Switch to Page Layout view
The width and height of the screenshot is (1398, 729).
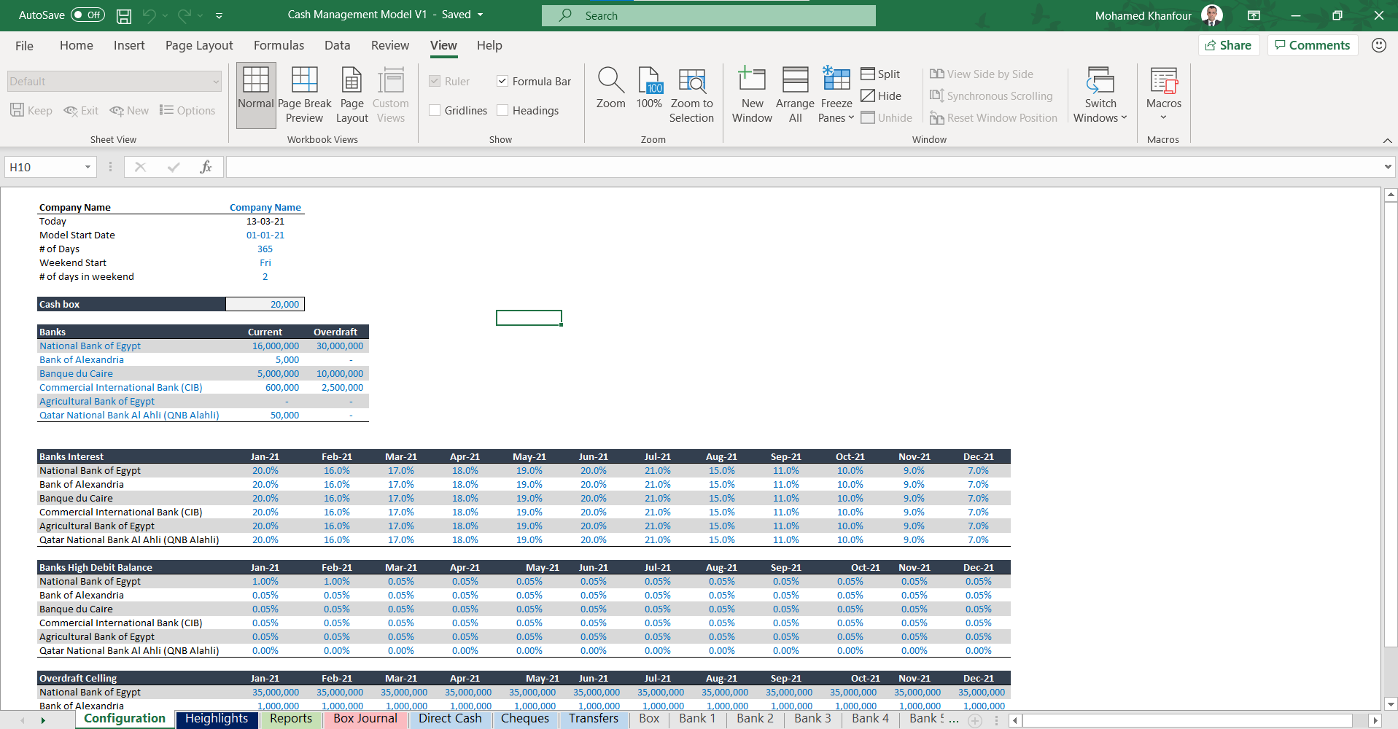(352, 96)
